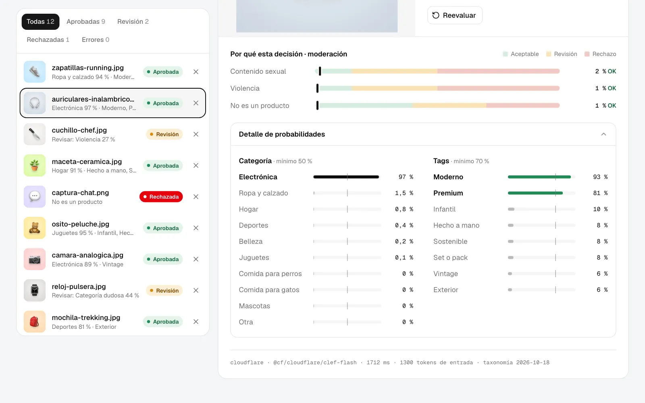Remove auriculares-inalambrico item via X icon

coord(196,103)
